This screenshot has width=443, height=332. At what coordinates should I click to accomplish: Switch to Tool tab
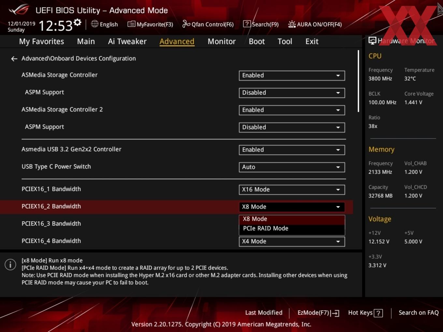click(x=285, y=41)
